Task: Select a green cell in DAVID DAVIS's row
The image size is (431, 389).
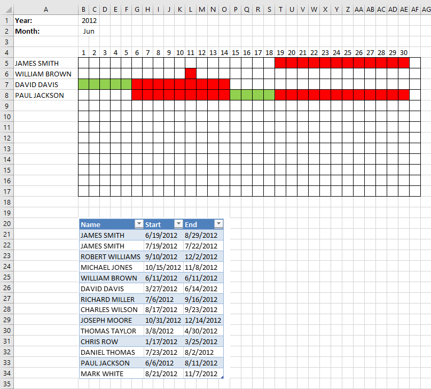Action: 94,84
